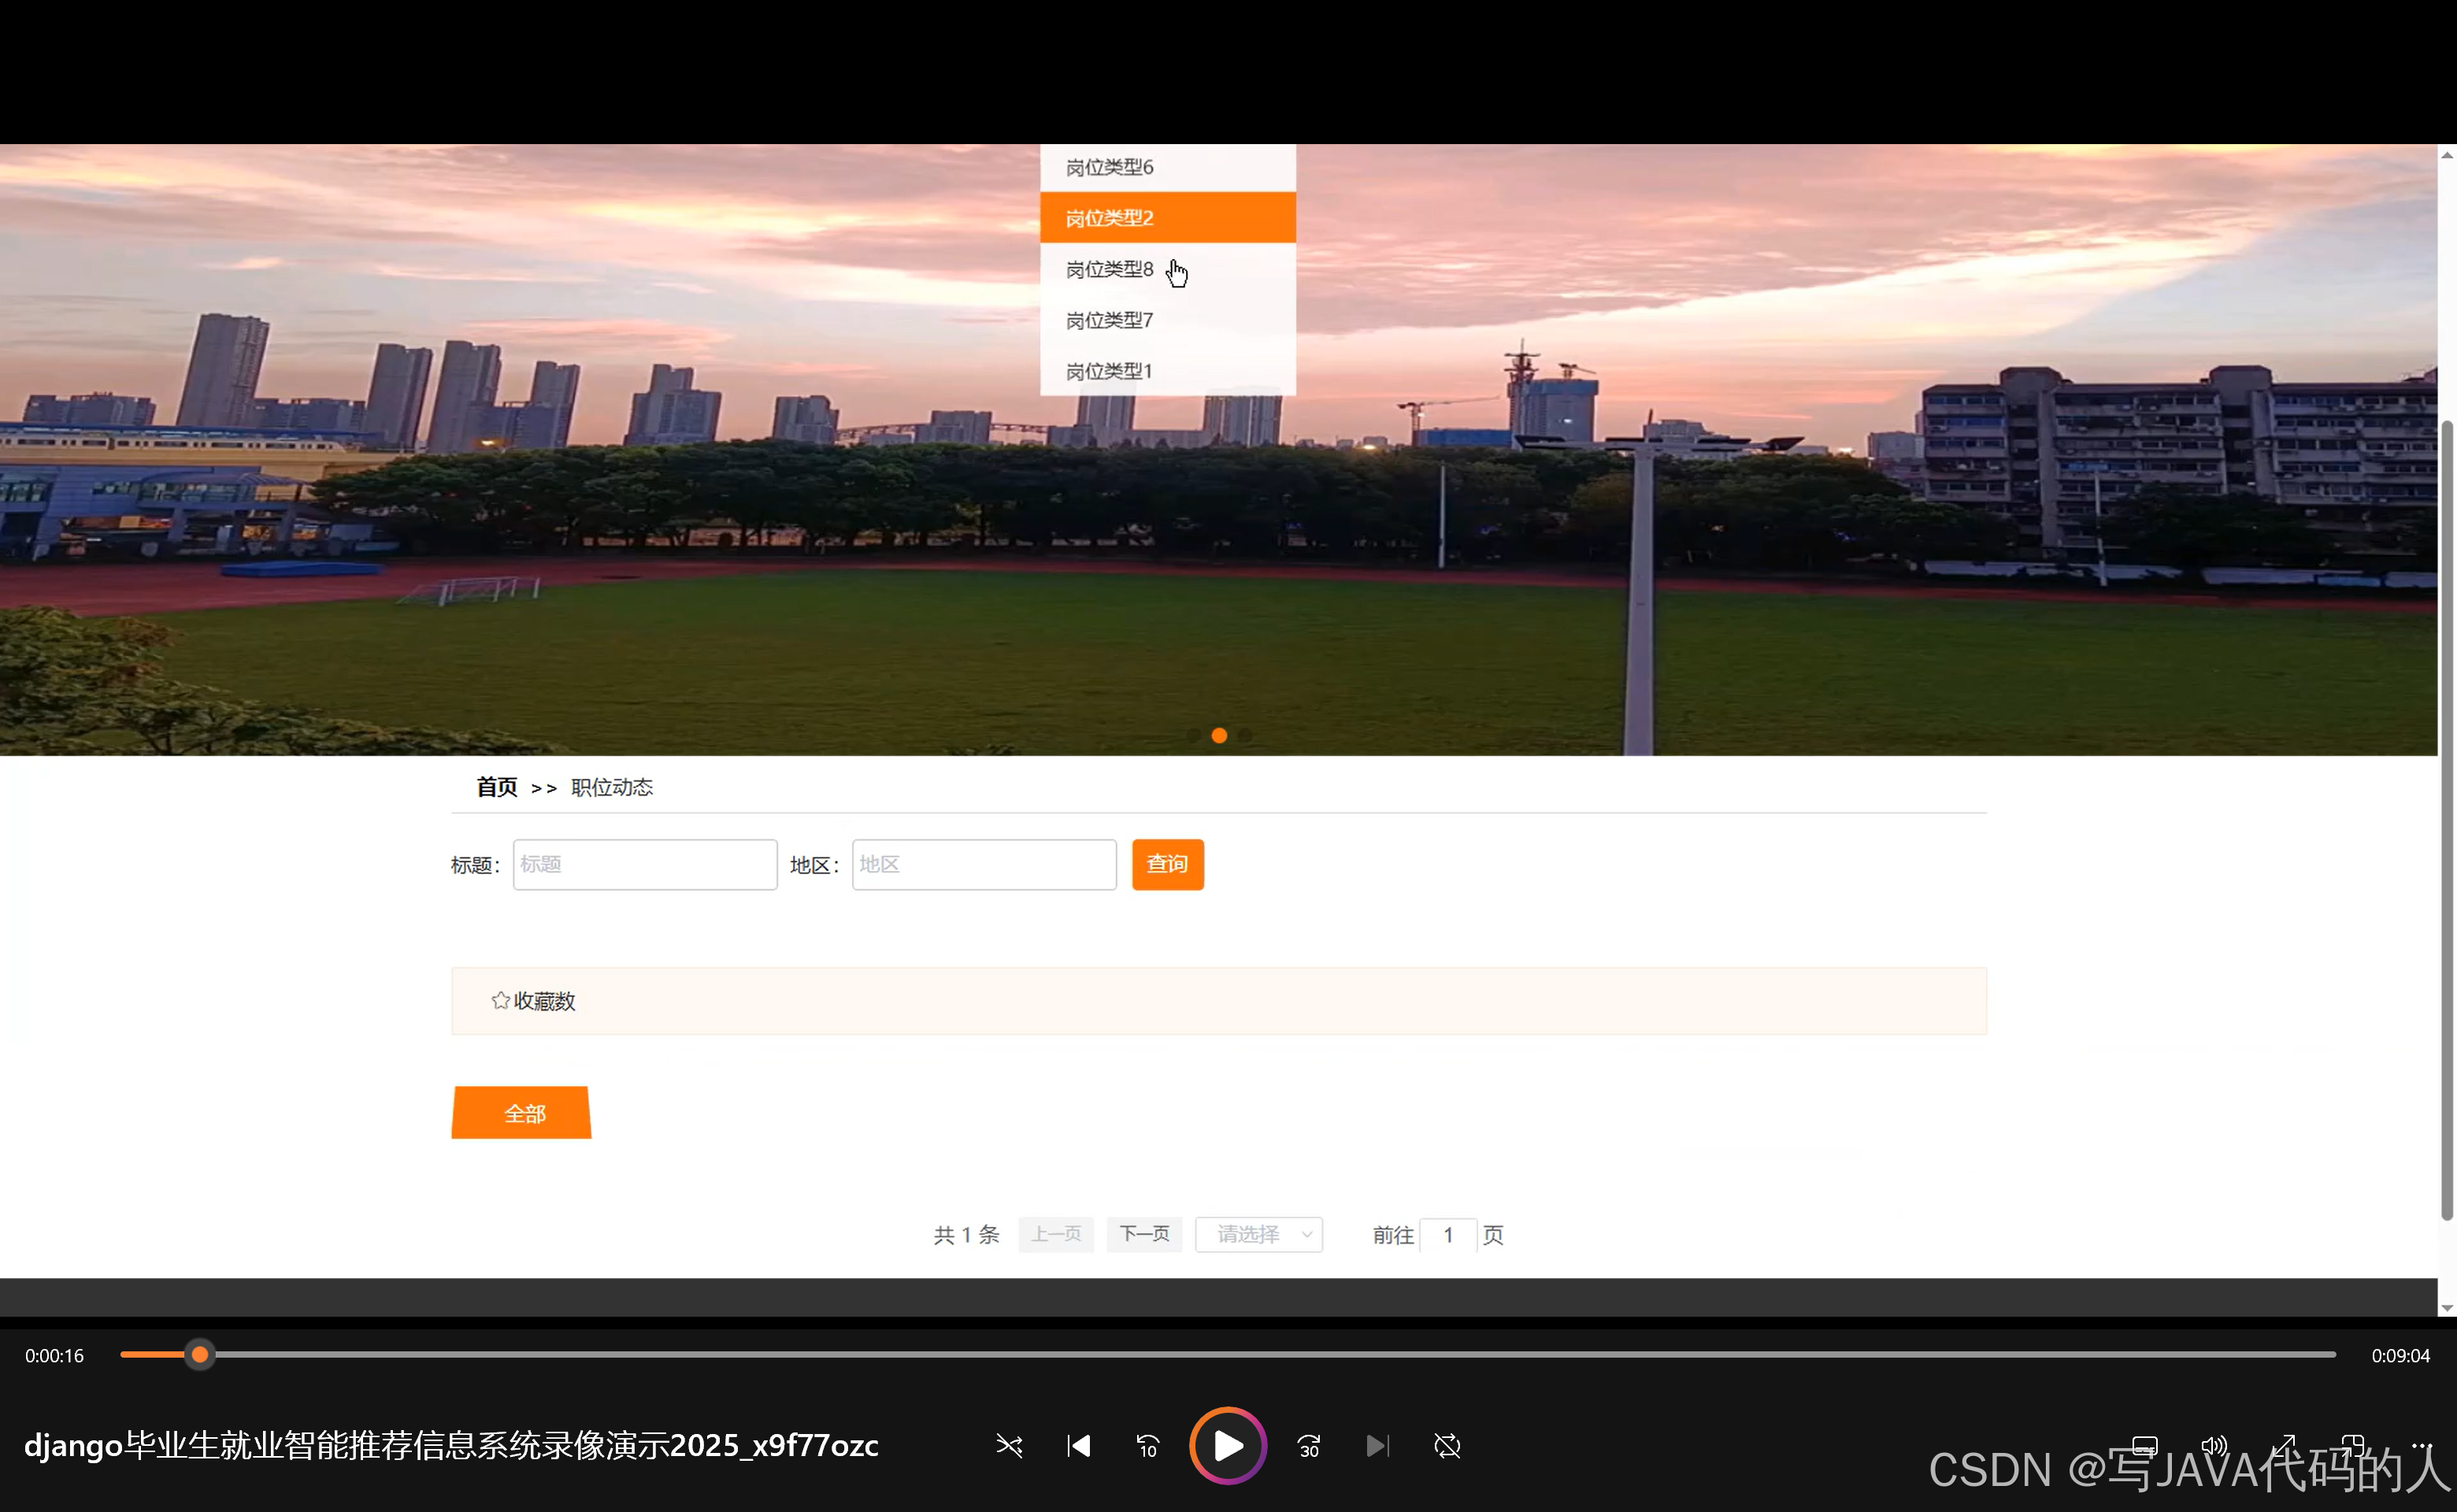Go to the previous track
The width and height of the screenshot is (2457, 1512).
pos(1079,1446)
